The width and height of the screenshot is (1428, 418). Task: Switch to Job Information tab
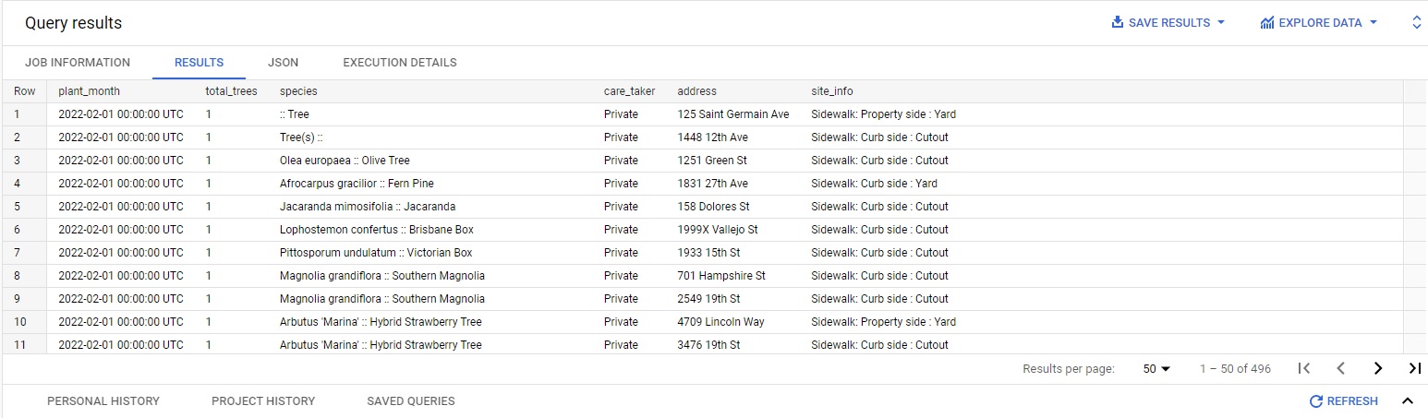pyautogui.click(x=78, y=63)
